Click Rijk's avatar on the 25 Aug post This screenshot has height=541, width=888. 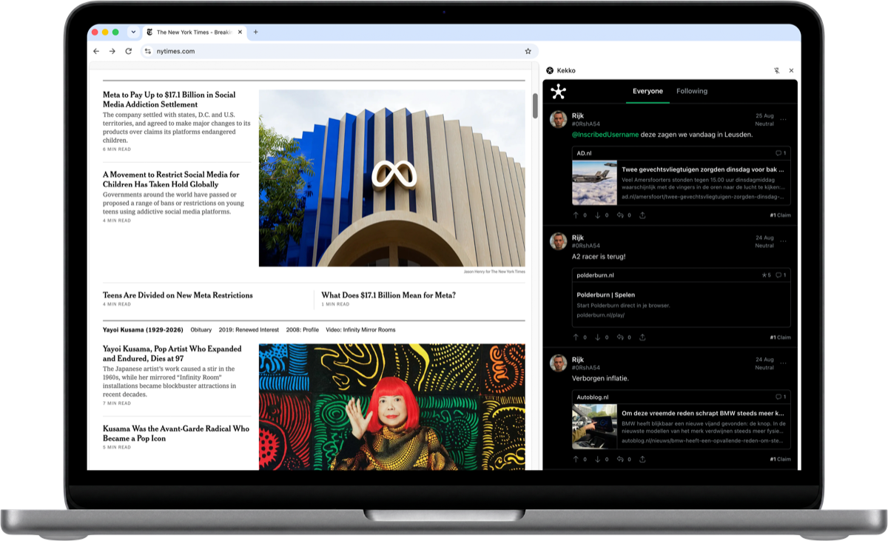559,120
